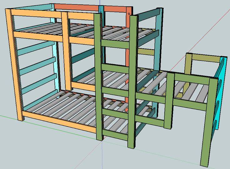Select the topmost green ladder rung
230x169 pixels.
click(115, 44)
